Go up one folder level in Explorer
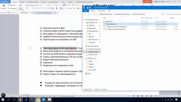Image resolution: width=181 pixels, height=102 pixels. point(93,14)
